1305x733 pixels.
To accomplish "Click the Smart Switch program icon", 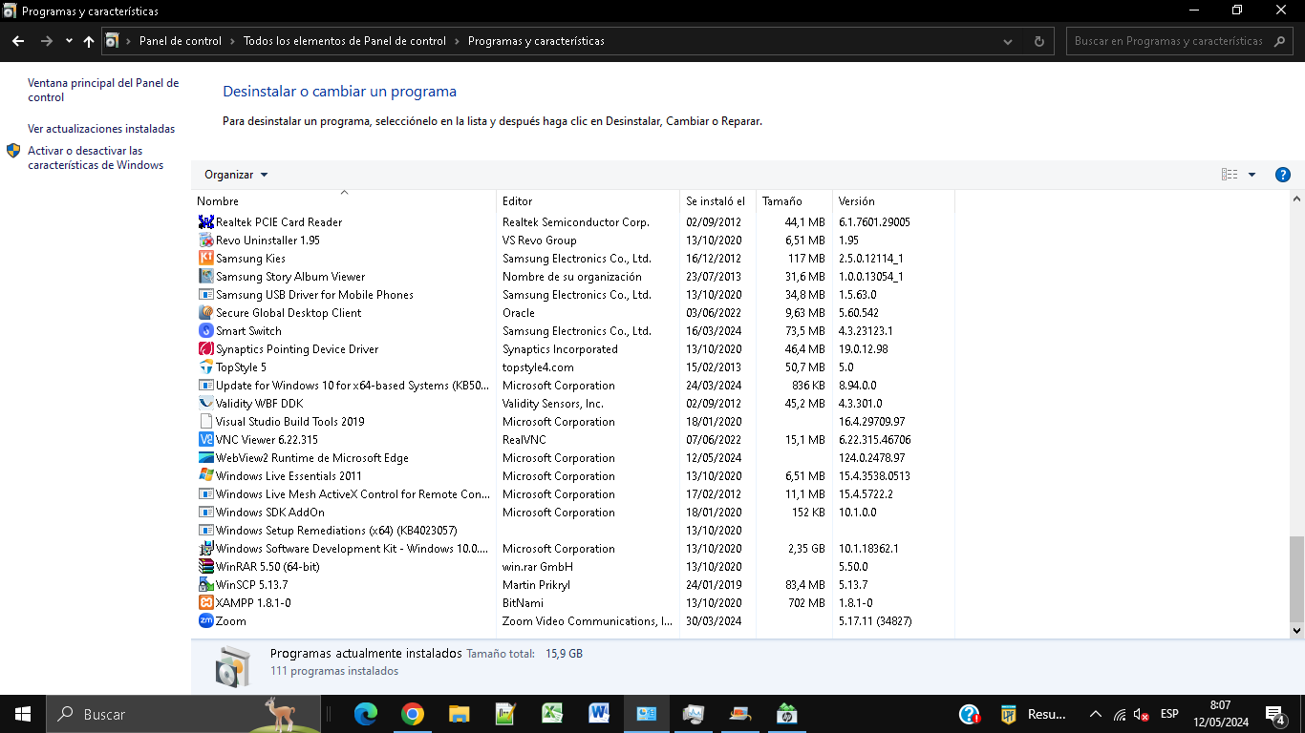I will pyautogui.click(x=205, y=331).
